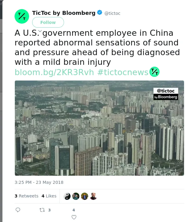Click the TicToc green profile avatar

tap(22, 16)
